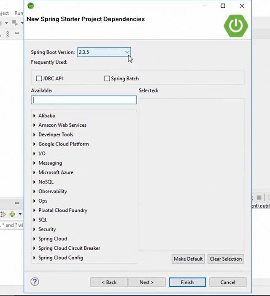Proceed with the Next button
270x296 pixels.
coord(147,282)
